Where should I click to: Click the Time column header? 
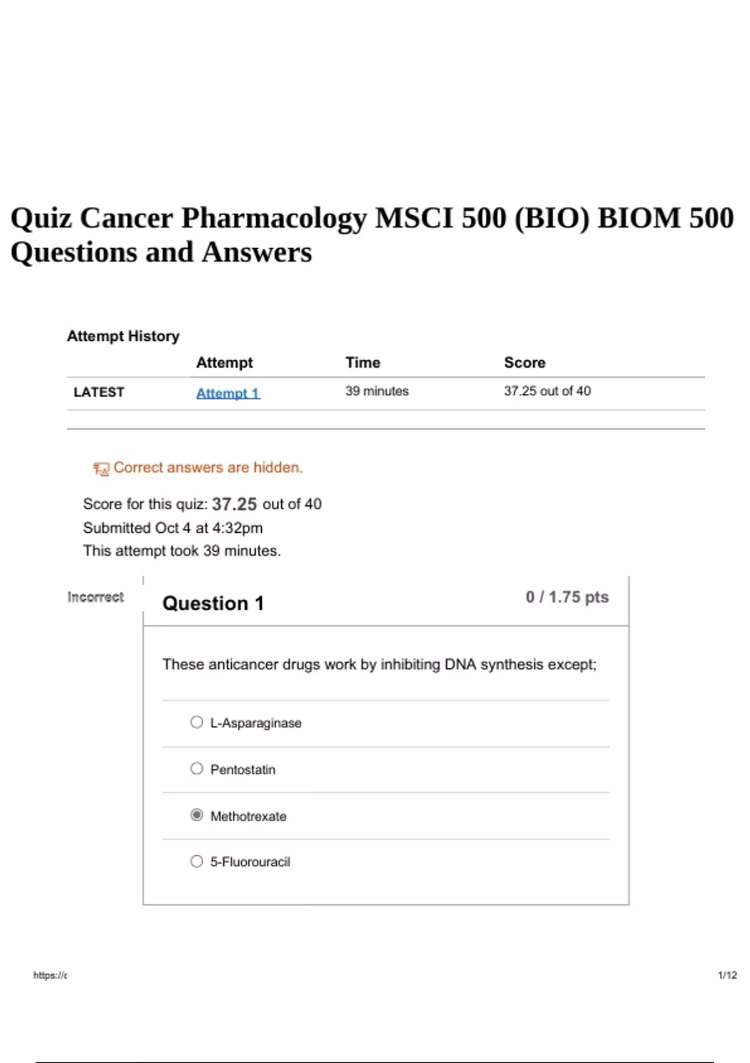point(362,363)
